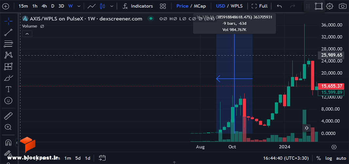This screenshot has height=164, width=349.
Task: Toggle percent scale button
Action: [x=319, y=158]
